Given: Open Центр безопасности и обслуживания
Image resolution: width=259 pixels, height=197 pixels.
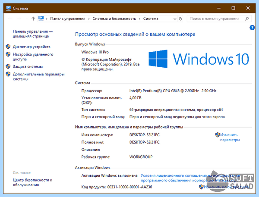Looking at the screenshot, I should (x=32, y=182).
